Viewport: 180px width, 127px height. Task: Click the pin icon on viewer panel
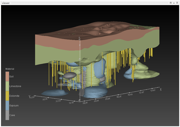click(177, 3)
